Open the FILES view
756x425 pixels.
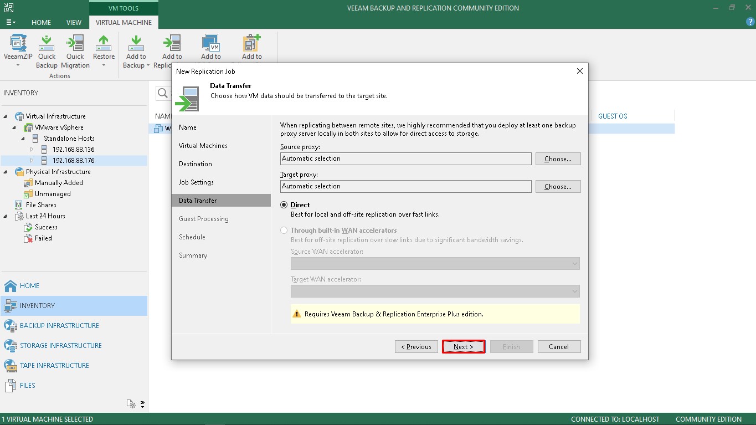[74, 386]
